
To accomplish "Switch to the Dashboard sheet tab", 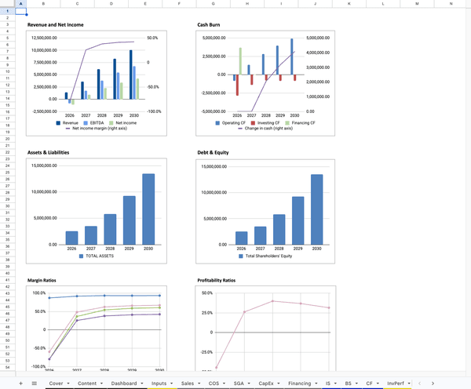I will 123,383.
